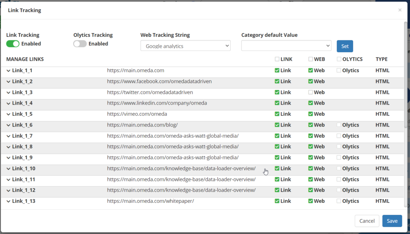410x234 pixels.
Task: Expand the Link_1_10 row chevron
Action: coord(8,169)
